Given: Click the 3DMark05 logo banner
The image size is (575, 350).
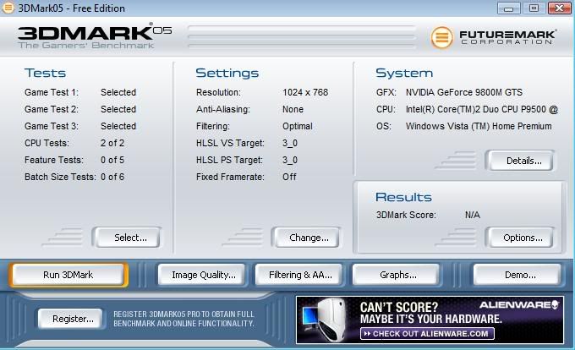Looking at the screenshot, I should click(x=95, y=37).
